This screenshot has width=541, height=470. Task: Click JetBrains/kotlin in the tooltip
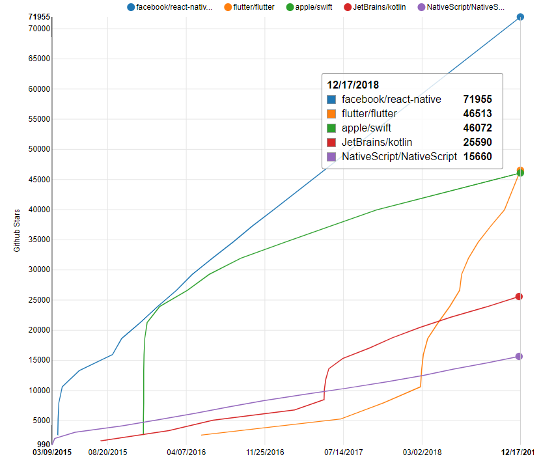[x=377, y=142]
